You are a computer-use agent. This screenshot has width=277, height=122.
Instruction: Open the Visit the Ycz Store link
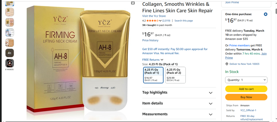tap(154, 16)
